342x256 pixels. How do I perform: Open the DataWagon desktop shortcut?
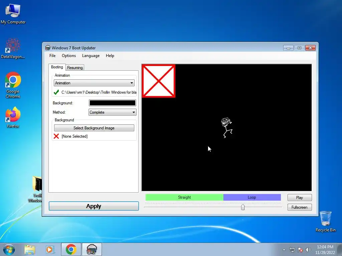(x=13, y=49)
